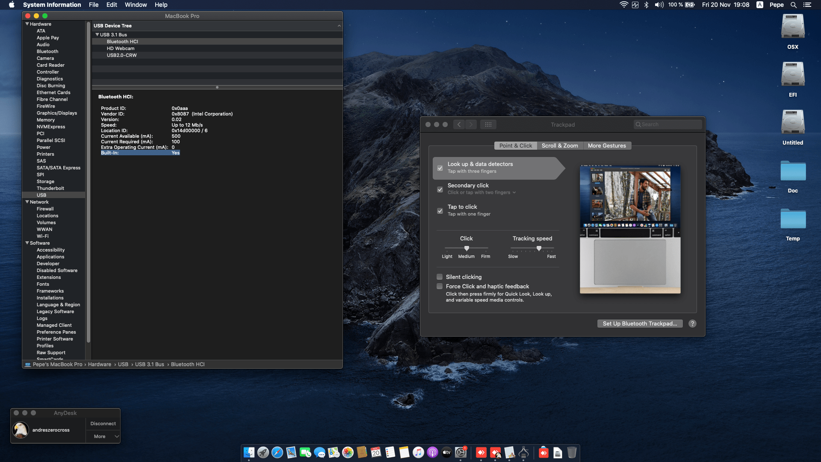Select Bluetooth HCI in the USB Device Tree
The height and width of the screenshot is (462, 821).
pyautogui.click(x=123, y=41)
